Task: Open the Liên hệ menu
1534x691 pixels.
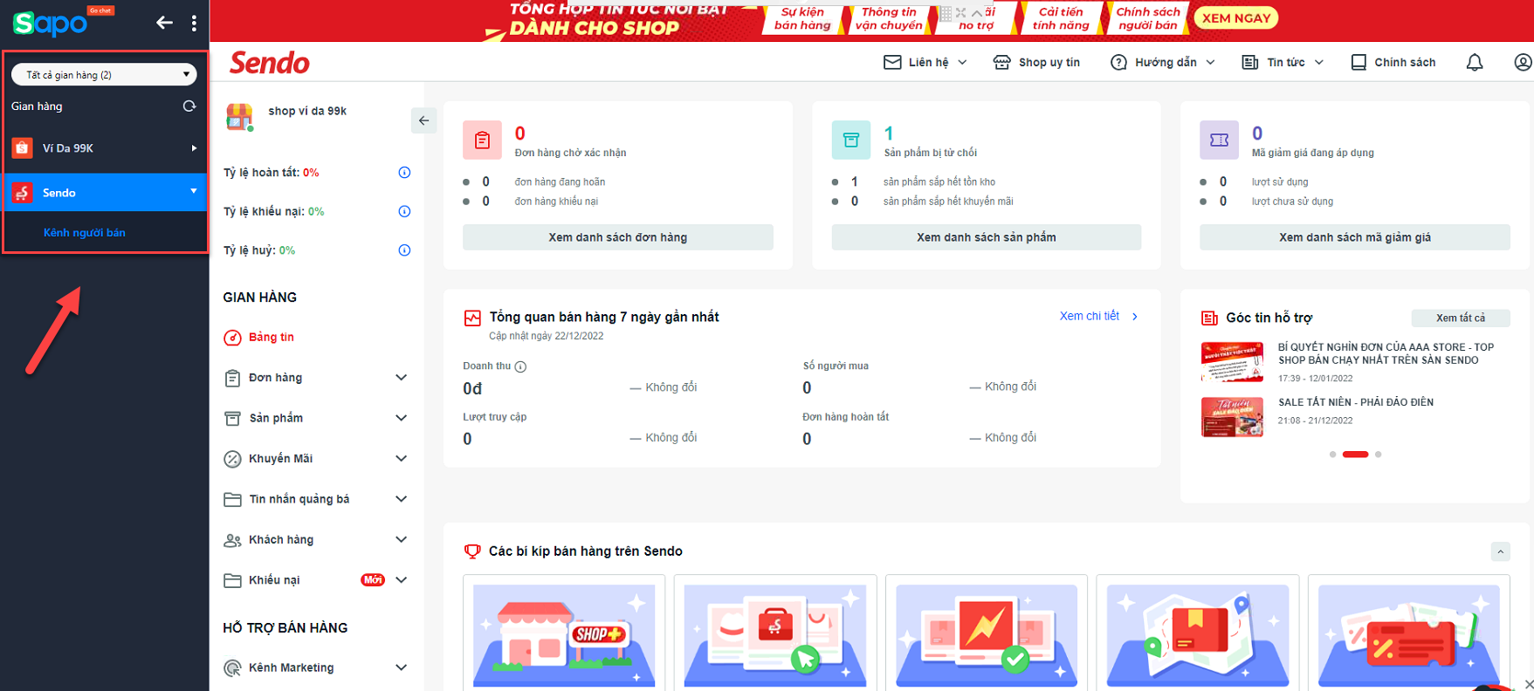Action: [925, 63]
